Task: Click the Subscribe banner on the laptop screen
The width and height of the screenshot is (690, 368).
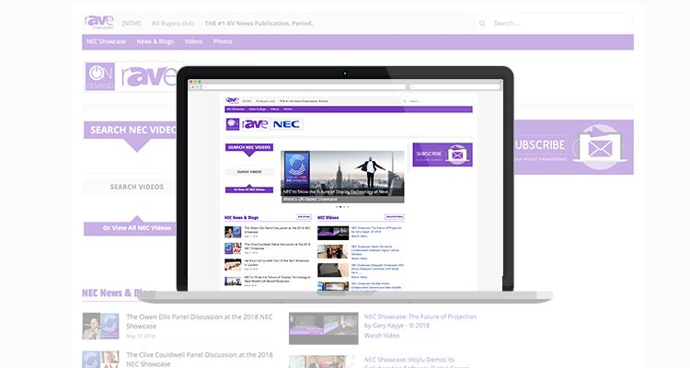Action: click(443, 155)
